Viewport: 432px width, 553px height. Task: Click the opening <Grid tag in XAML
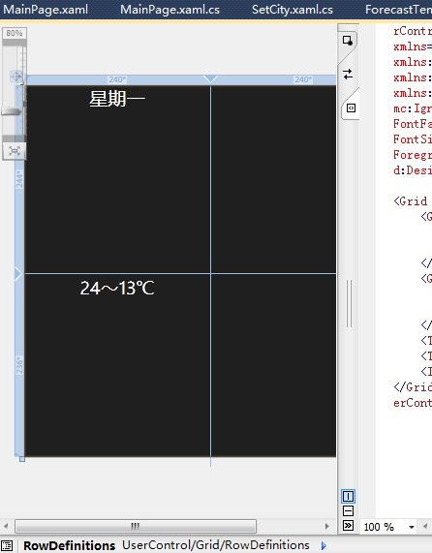click(x=411, y=201)
